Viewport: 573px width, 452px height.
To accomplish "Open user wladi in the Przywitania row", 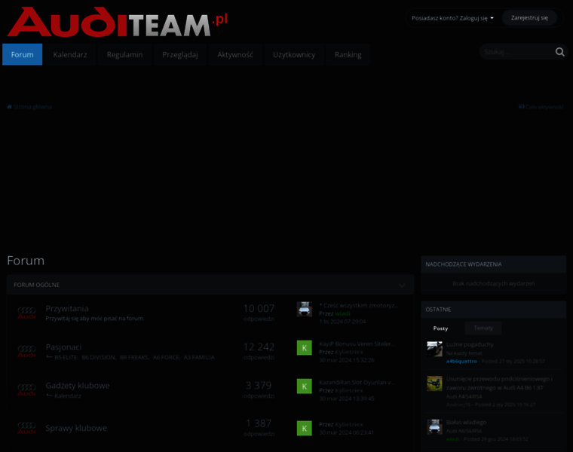I will (x=342, y=313).
